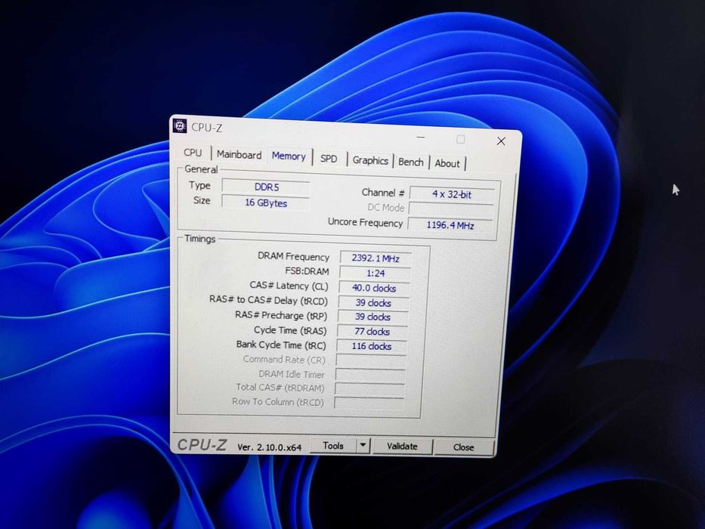Expand the Tools dropdown arrow

(x=363, y=446)
